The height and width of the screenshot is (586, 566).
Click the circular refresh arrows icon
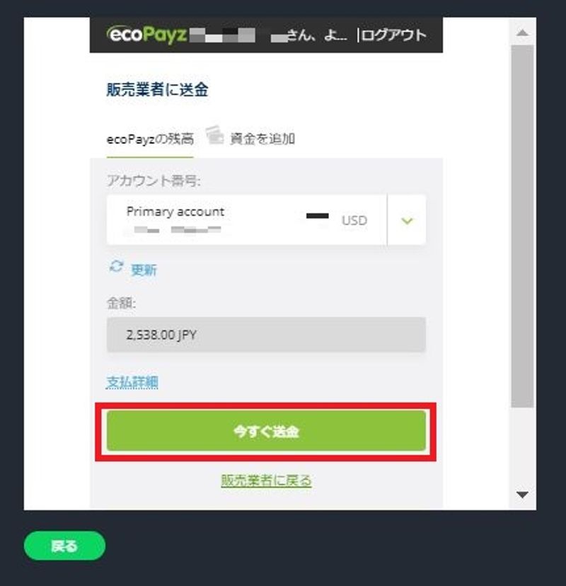coord(116,267)
